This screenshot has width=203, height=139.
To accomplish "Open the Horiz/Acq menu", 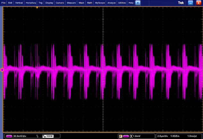I will tap(31, 3).
